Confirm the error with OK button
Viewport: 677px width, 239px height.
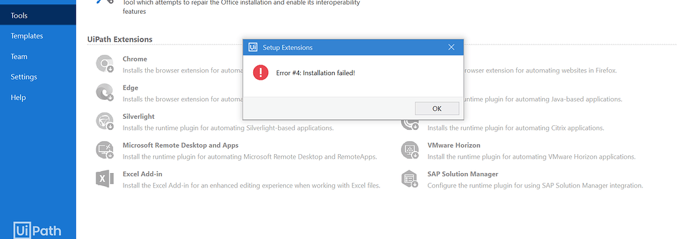(x=437, y=108)
